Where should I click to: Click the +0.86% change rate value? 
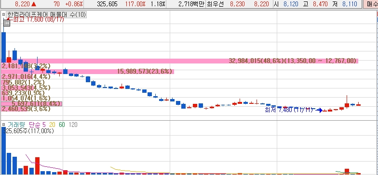74,4
